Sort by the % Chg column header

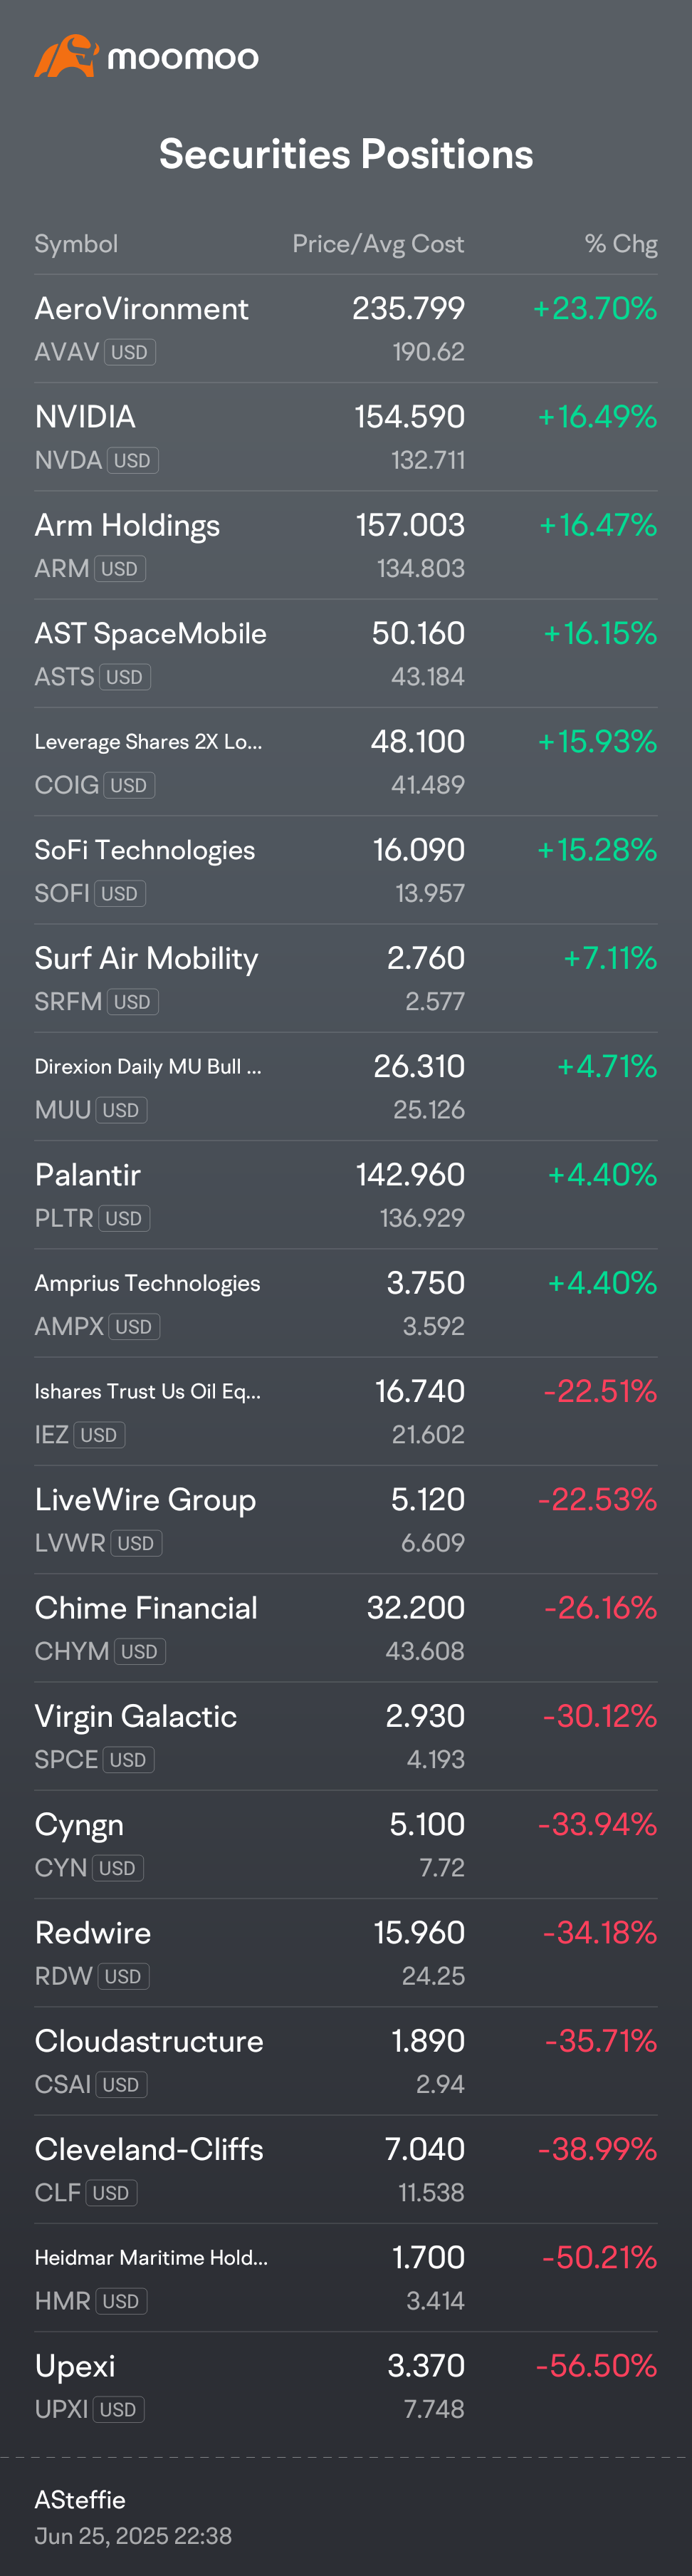[621, 244]
